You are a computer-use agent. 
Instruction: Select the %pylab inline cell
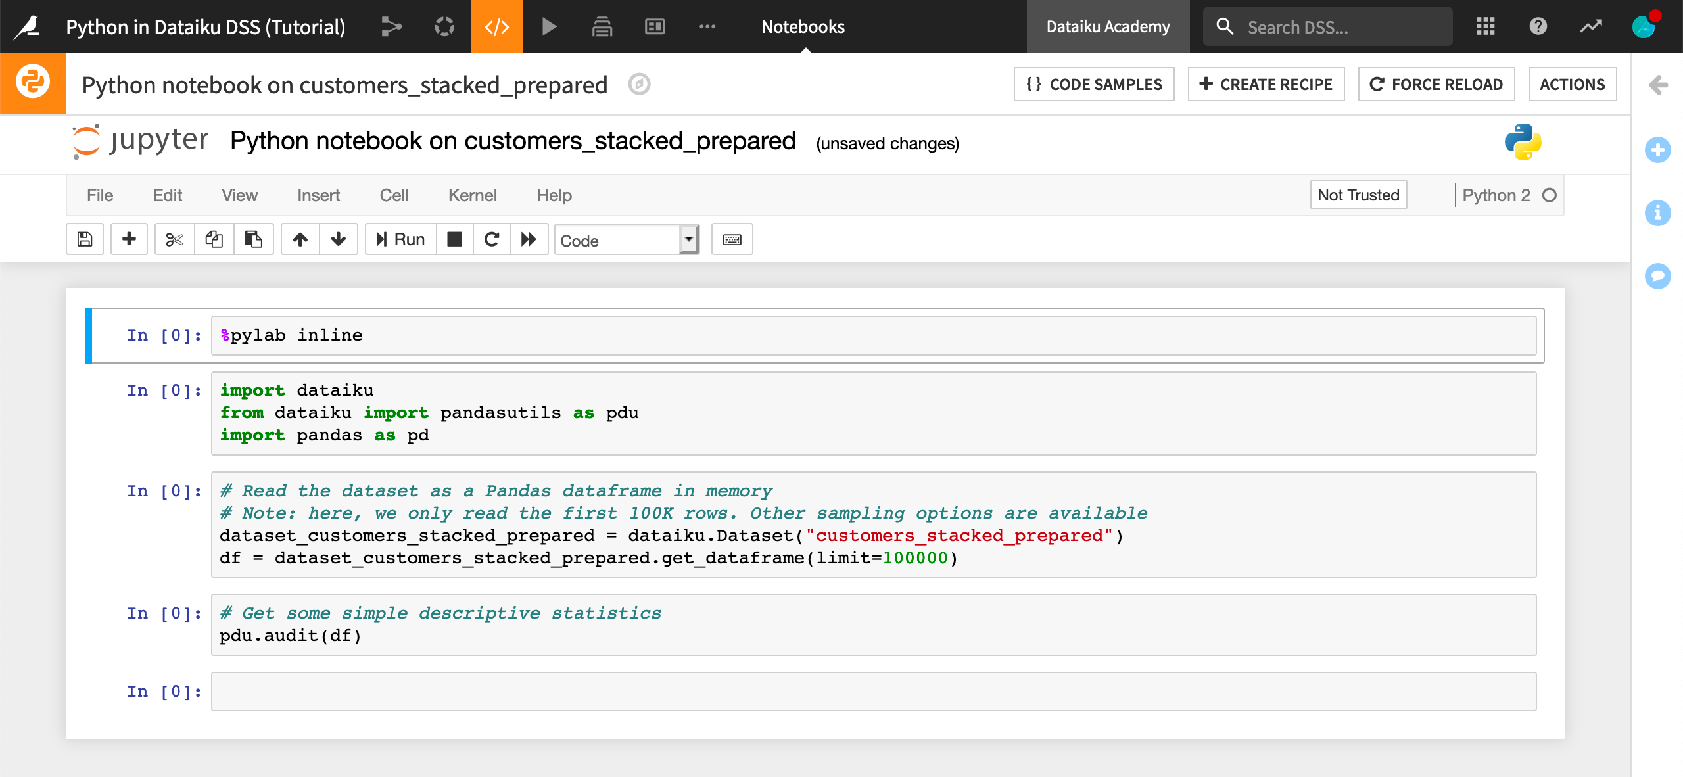[x=873, y=335]
